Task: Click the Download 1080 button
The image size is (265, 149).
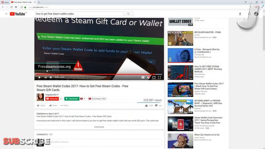Action: (97, 99)
